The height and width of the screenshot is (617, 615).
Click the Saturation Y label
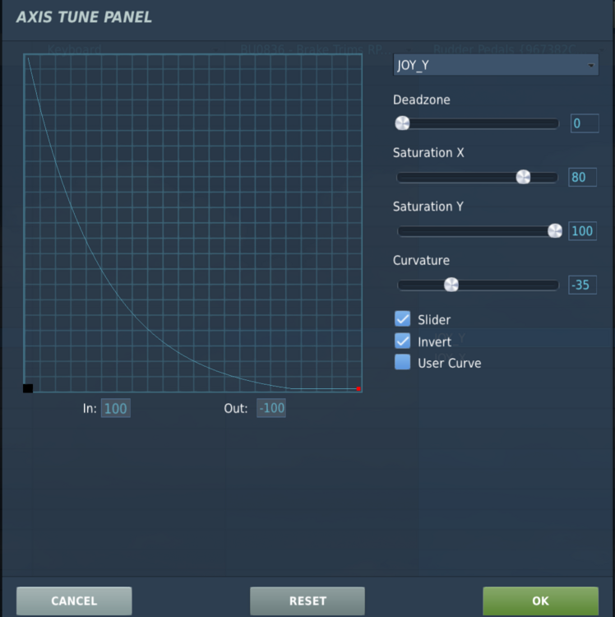[428, 206]
